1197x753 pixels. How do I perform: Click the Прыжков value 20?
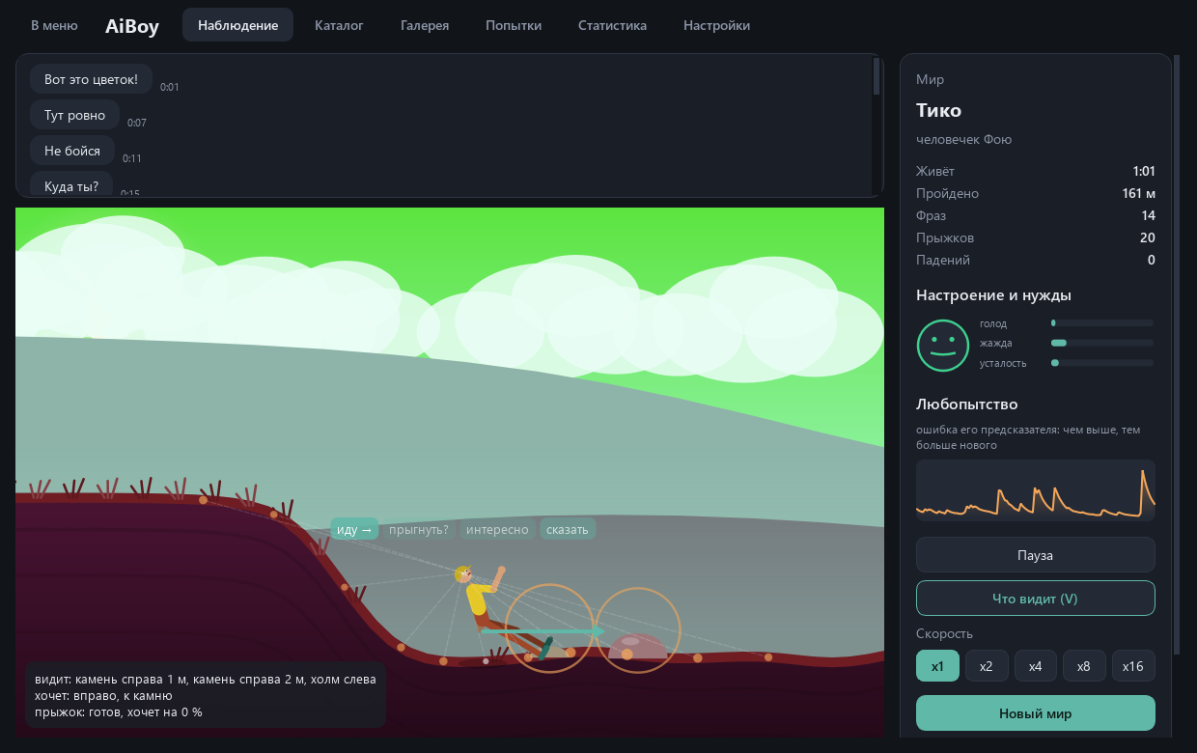(1147, 237)
